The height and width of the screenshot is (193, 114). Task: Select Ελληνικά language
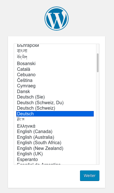pyautogui.click(x=55, y=126)
